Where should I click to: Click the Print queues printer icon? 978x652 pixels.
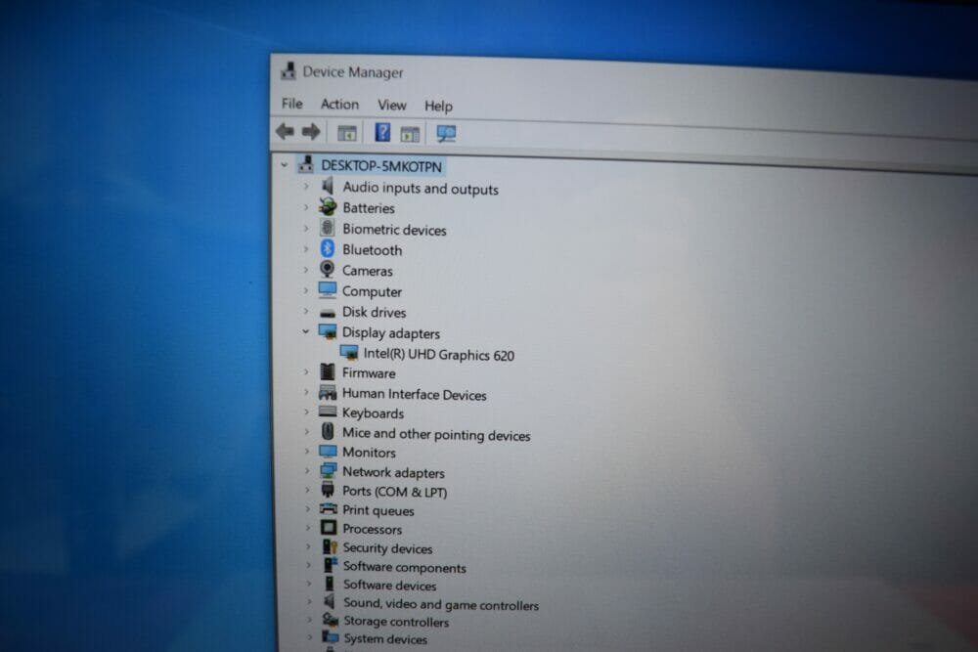[328, 508]
